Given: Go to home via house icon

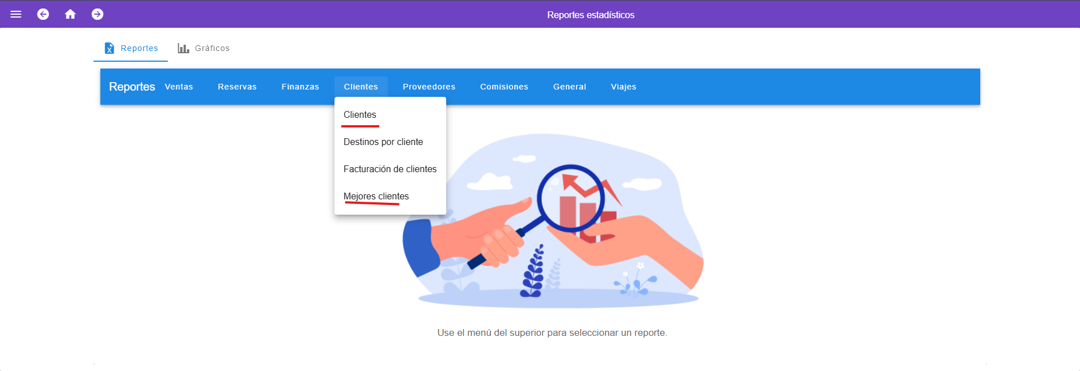Looking at the screenshot, I should (x=70, y=14).
